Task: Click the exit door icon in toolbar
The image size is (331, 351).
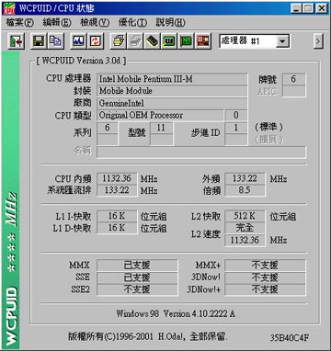Action: (16, 41)
